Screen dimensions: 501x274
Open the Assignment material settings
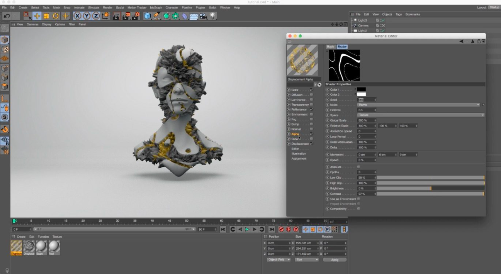[x=299, y=158]
